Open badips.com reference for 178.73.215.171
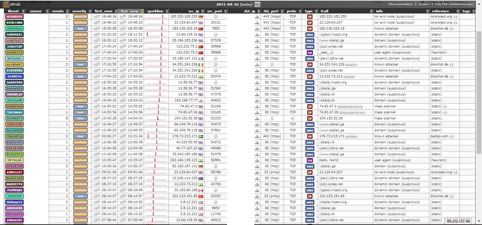The width and height of the screenshot is (482, 225). [x=439, y=136]
